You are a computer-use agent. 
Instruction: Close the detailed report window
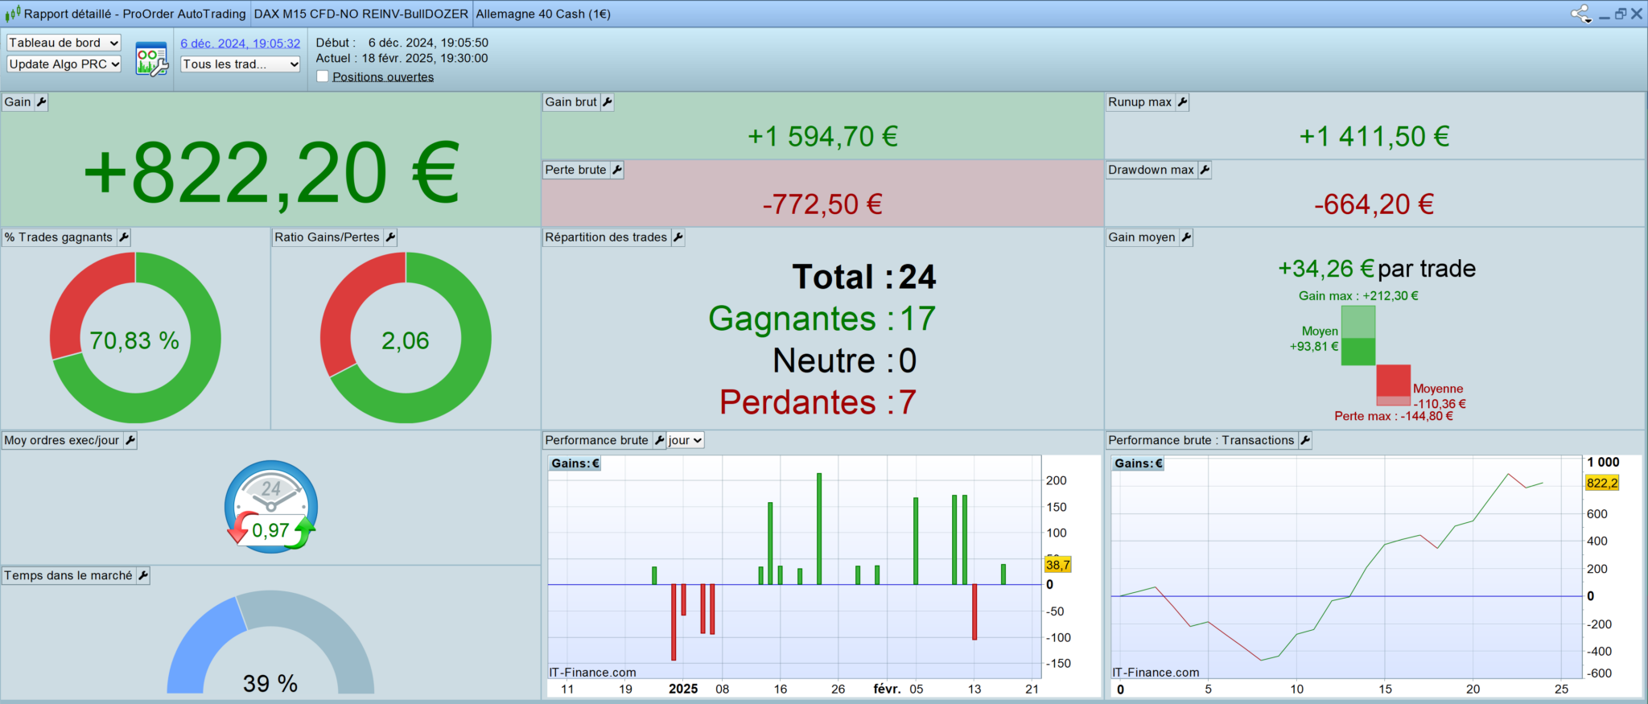coord(1637,14)
